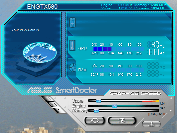This screenshot has width=177, height=133.
Task: Switch to the fan speed tab icon
Action: pos(73,68)
